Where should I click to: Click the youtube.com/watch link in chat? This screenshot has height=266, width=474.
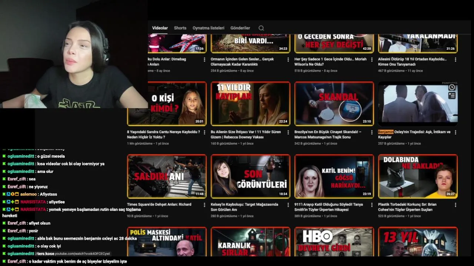coord(82,254)
